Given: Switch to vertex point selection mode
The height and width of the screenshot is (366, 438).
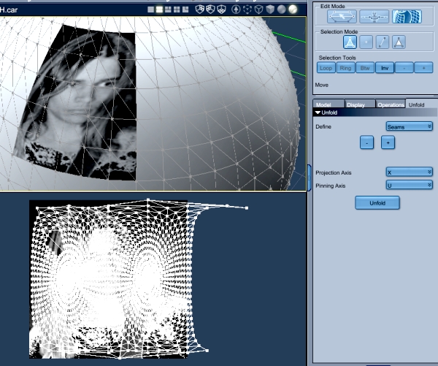Looking at the screenshot, I should point(366,42).
